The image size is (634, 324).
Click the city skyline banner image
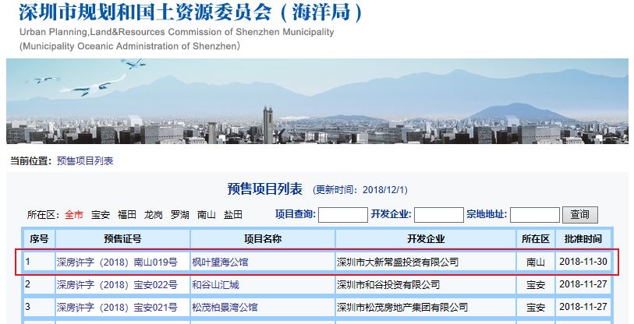click(317, 101)
